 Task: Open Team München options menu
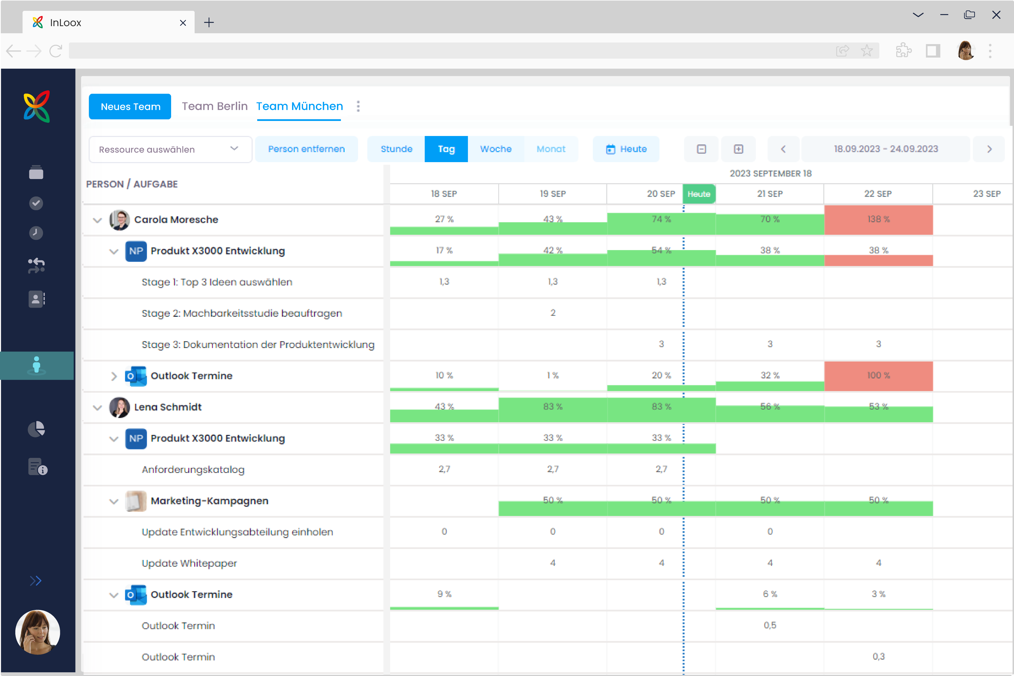click(358, 106)
